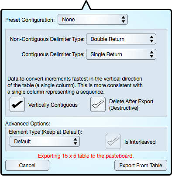
Task: Click the Export From Table button
Action: (x=141, y=166)
